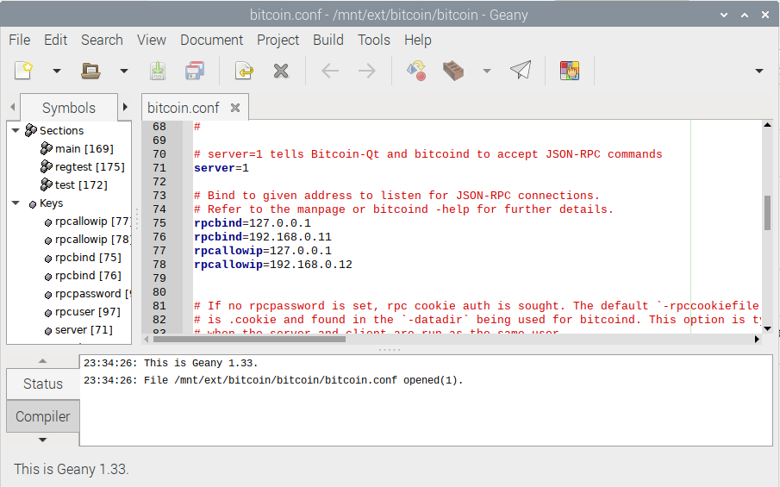Open the View menu

pos(151,40)
